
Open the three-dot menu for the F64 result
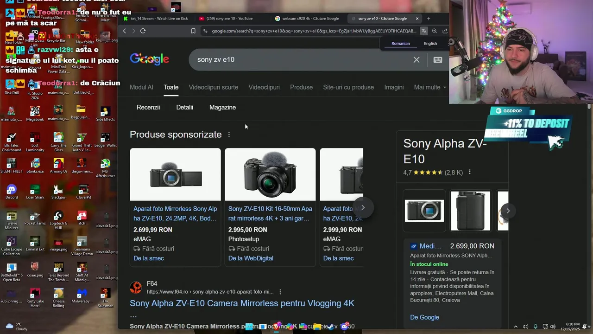coord(280,292)
